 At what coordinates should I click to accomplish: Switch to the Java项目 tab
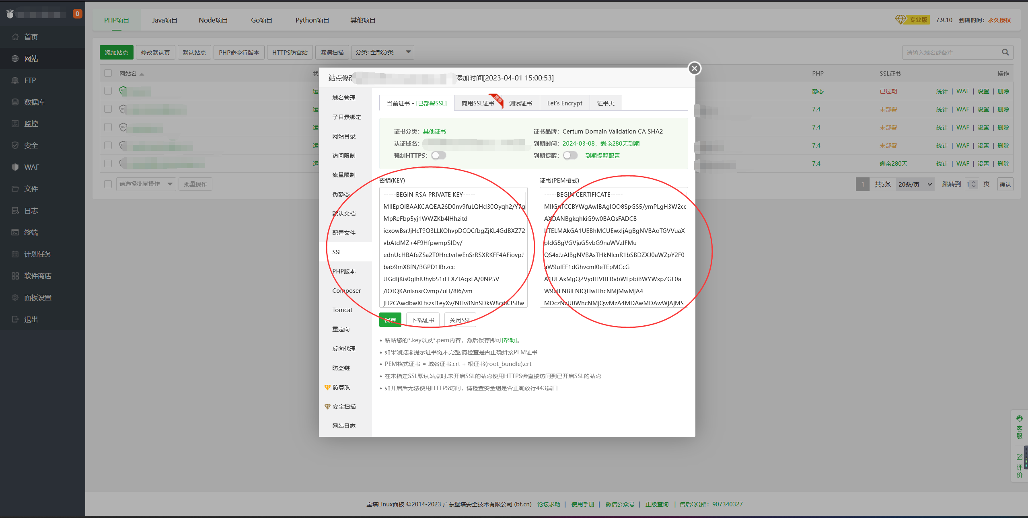click(164, 20)
